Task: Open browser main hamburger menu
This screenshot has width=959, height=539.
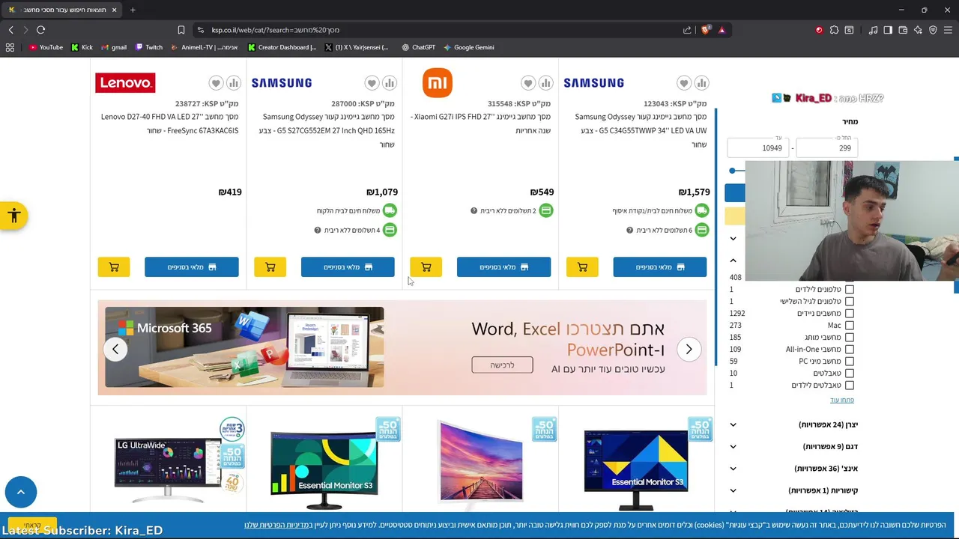Action: coord(948,30)
